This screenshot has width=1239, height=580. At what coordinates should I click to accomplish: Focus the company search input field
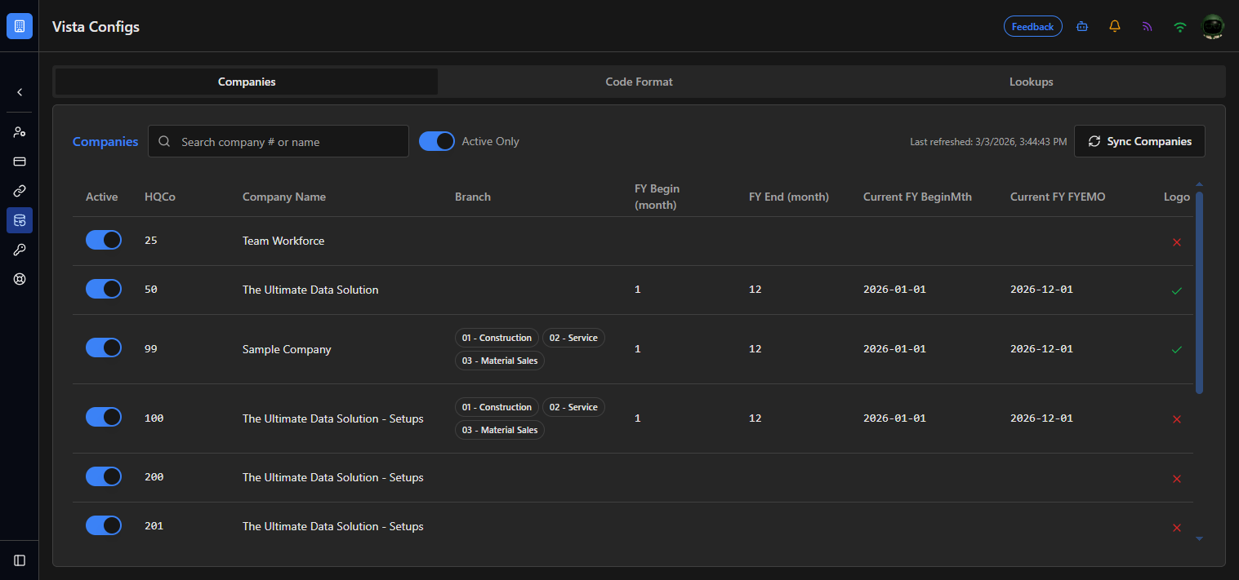279,141
